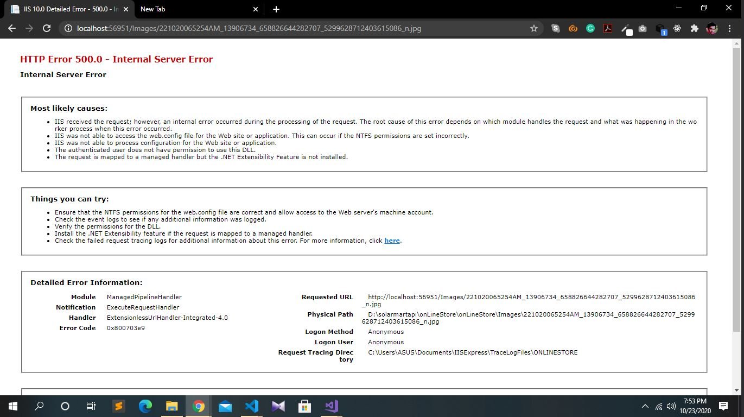
Task: Close the New Tab tab
Action: (x=256, y=9)
